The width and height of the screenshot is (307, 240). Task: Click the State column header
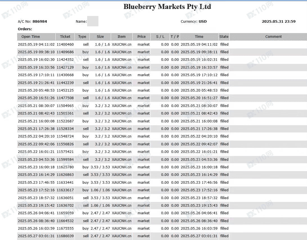224,37
